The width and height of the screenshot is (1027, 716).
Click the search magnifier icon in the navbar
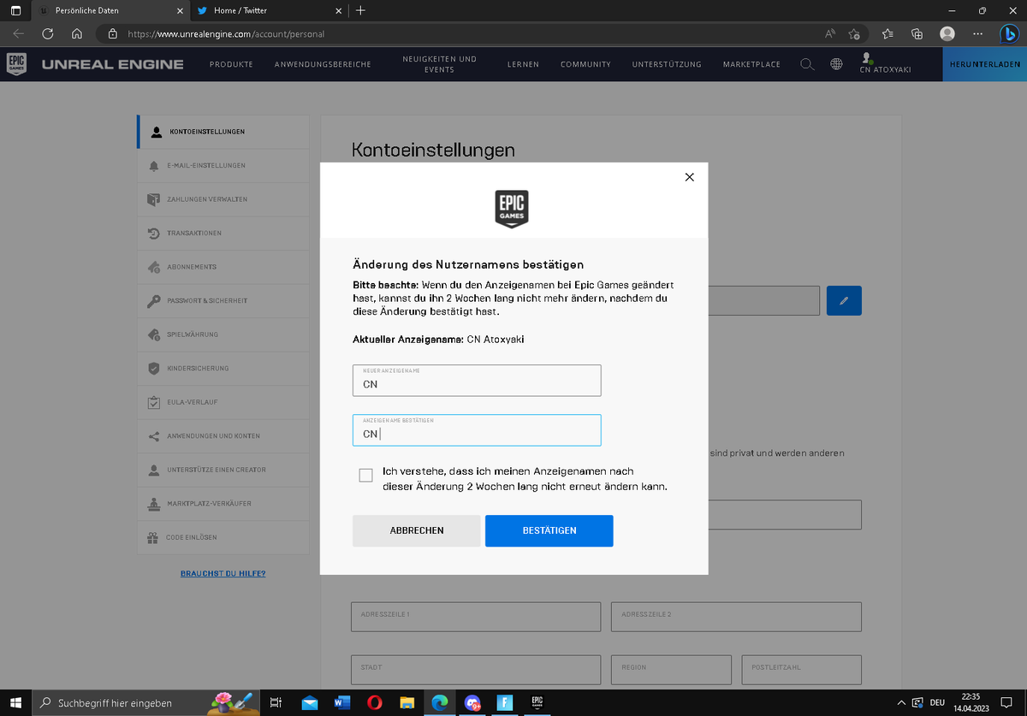[807, 64]
